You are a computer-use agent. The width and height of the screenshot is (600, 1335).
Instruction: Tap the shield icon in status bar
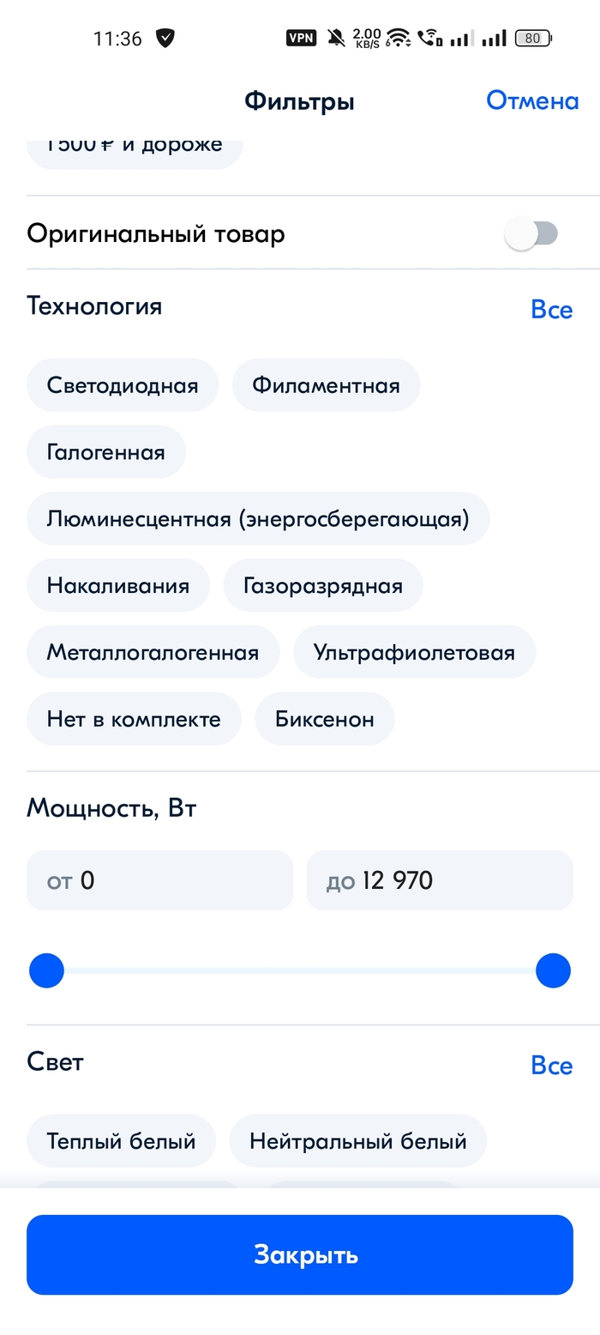[x=165, y=38]
